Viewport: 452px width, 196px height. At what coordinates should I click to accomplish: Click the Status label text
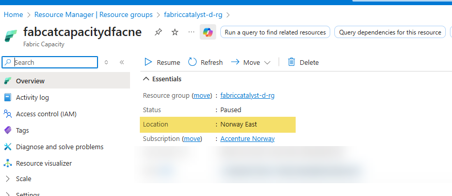(152, 110)
